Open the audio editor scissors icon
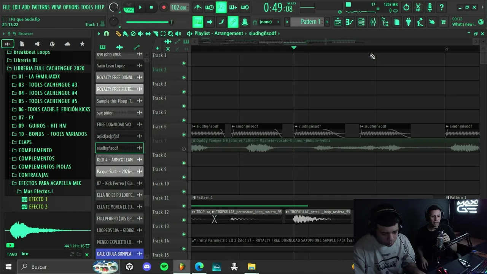 pos(418,7)
